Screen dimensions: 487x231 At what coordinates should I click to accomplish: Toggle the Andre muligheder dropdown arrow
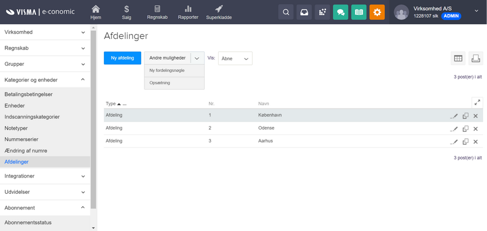pyautogui.click(x=197, y=58)
